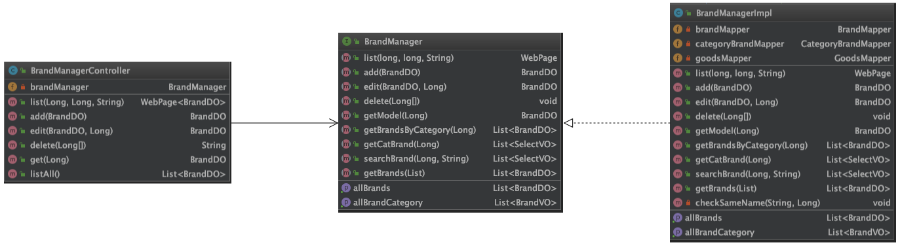Select the GoodsMapper type text
This screenshot has height=246, width=900.
(863, 58)
